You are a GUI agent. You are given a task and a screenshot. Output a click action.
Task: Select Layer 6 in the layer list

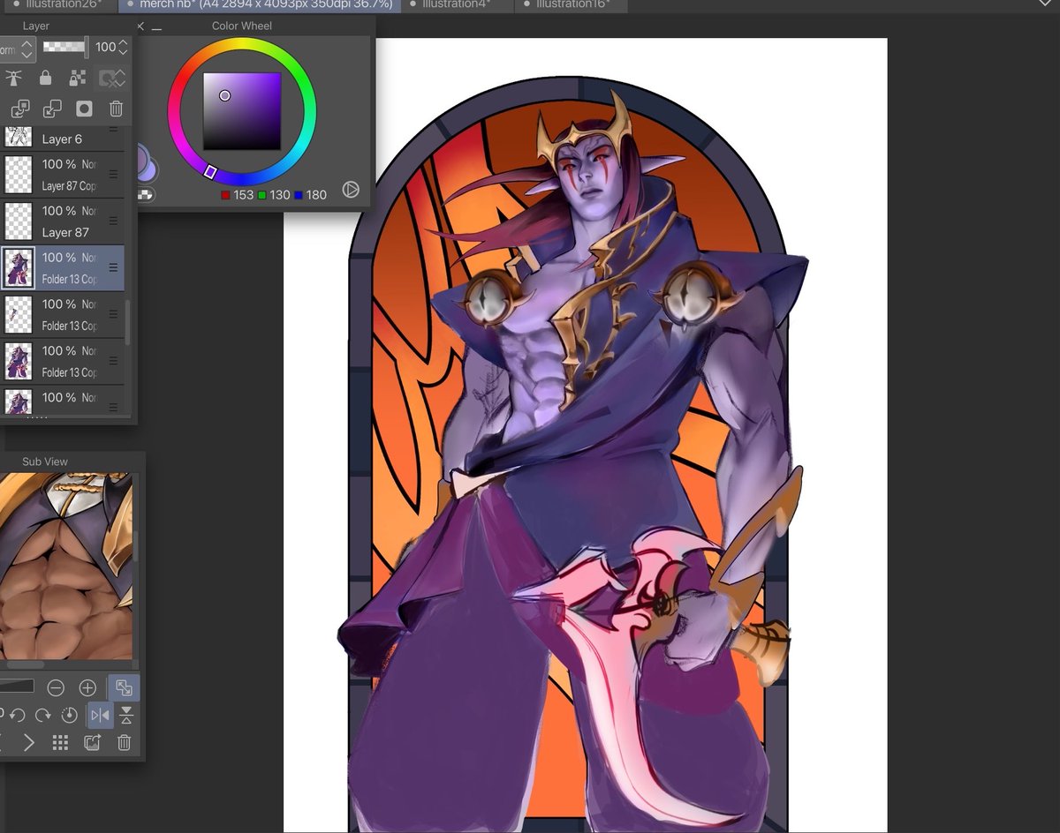tap(62, 139)
